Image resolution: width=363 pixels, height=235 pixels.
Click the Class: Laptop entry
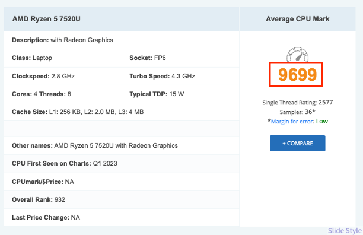pyautogui.click(x=32, y=58)
